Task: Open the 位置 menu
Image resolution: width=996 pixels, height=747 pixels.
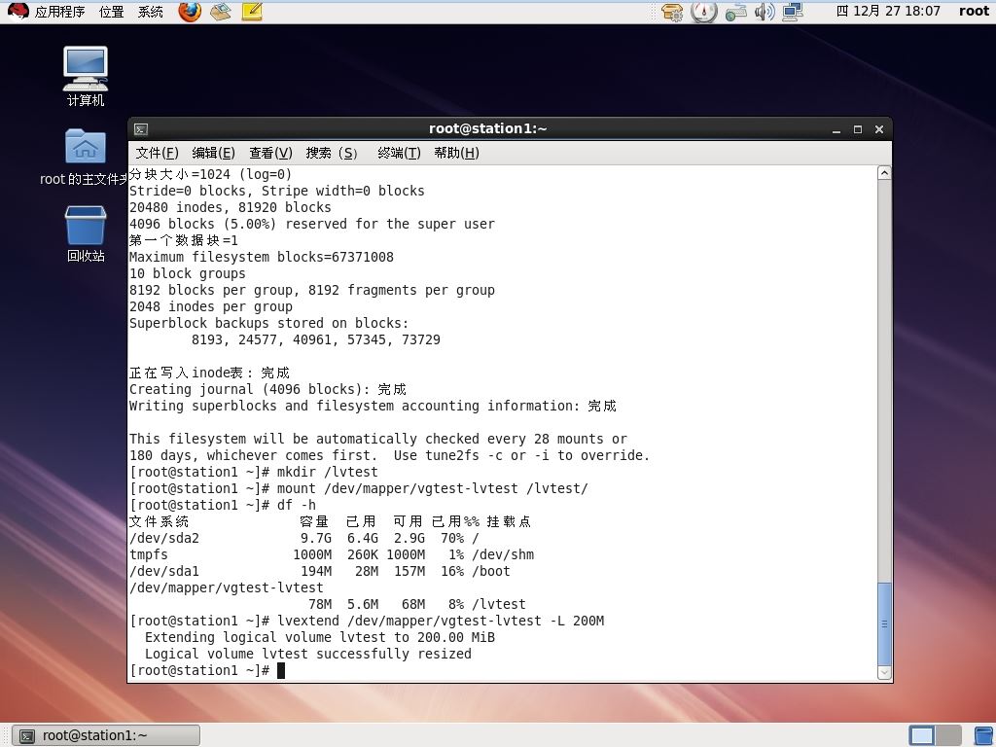Action: pyautogui.click(x=111, y=12)
